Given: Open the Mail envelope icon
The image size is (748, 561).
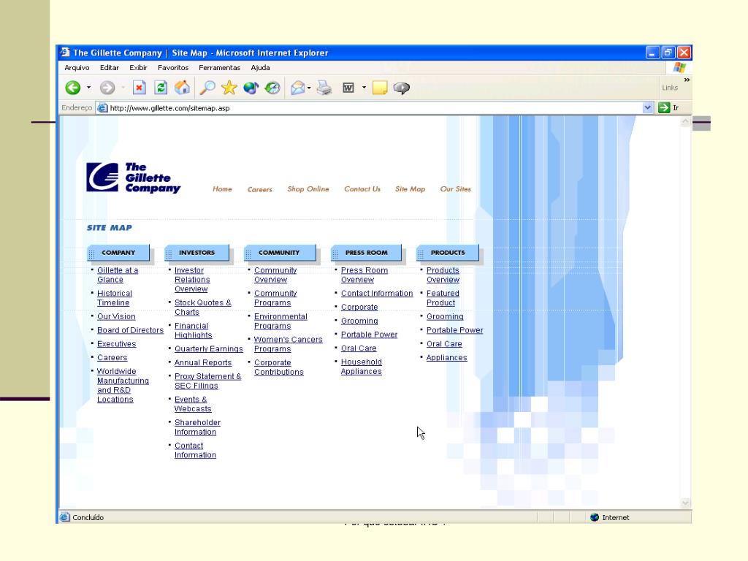Looking at the screenshot, I should [x=298, y=88].
